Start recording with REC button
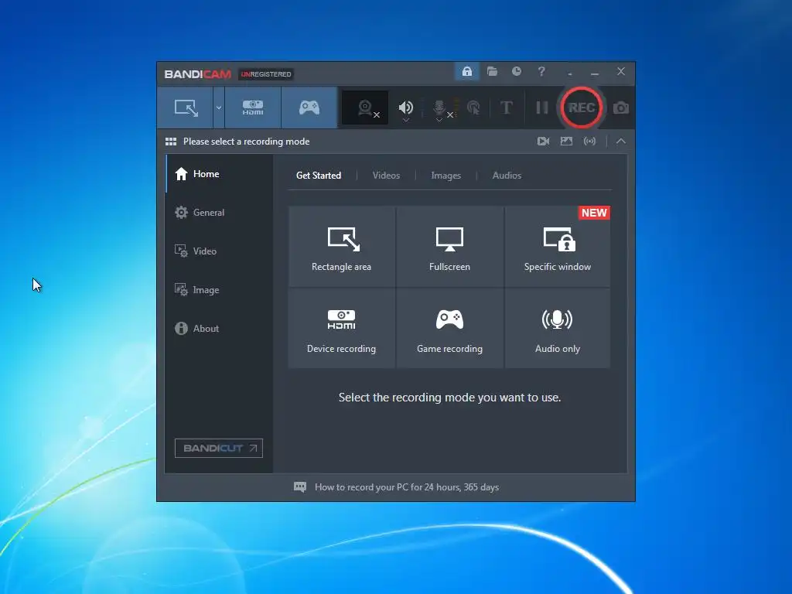The image size is (792, 594). click(x=582, y=108)
